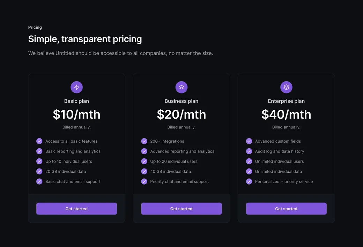Click the lightning bolt icon above Basic plan
Image resolution: width=363 pixels, height=247 pixels.
pyautogui.click(x=76, y=87)
